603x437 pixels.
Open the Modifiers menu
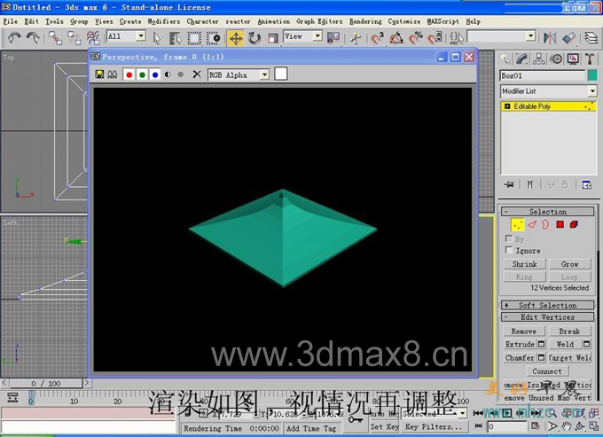tap(164, 21)
